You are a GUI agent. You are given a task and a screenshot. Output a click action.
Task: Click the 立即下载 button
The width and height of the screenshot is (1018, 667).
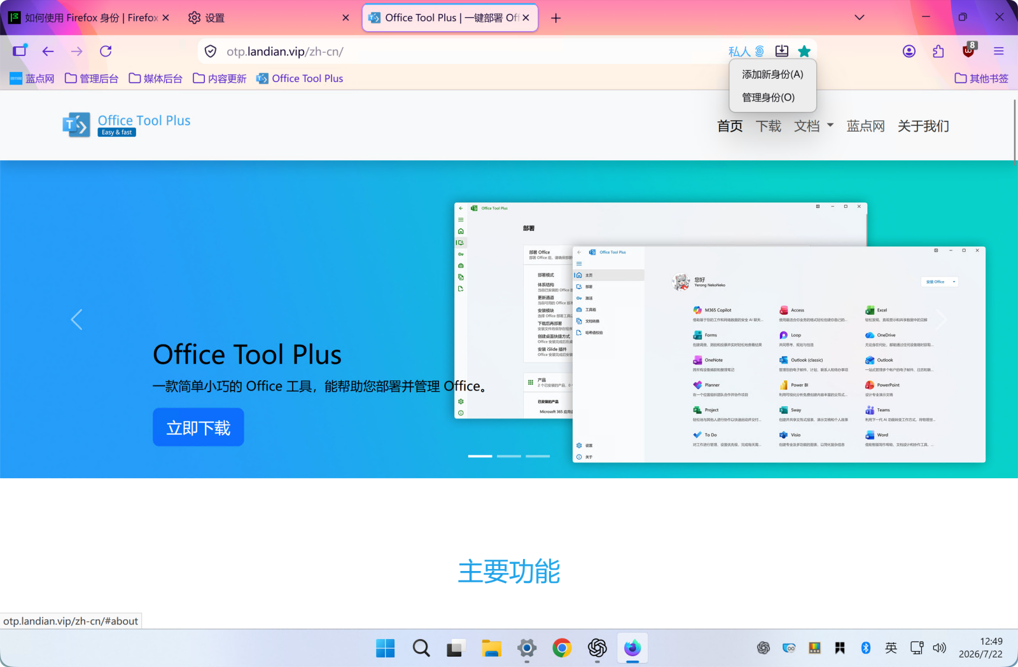tap(199, 427)
